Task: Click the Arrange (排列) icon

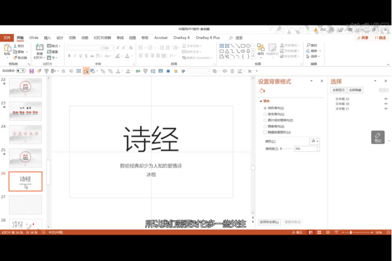Action: click(261, 48)
